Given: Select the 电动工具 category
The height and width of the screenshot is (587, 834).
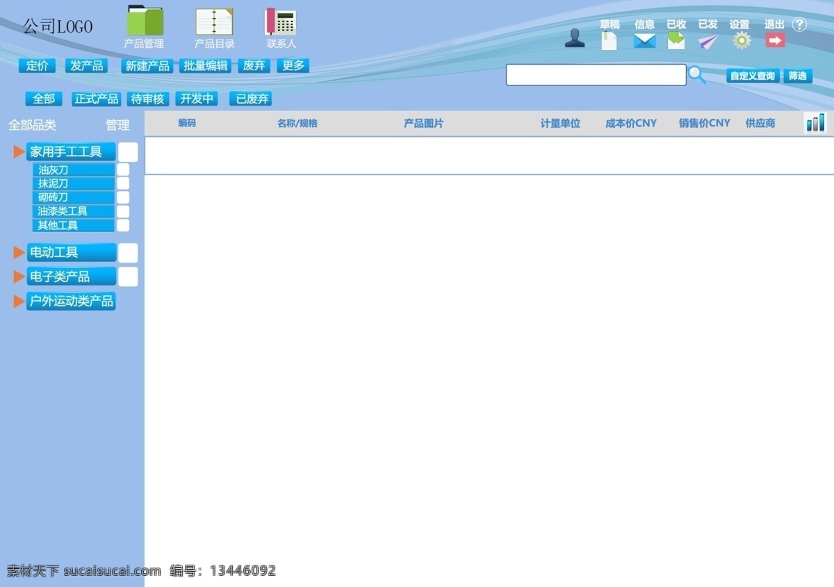Looking at the screenshot, I should pyautogui.click(x=71, y=252).
